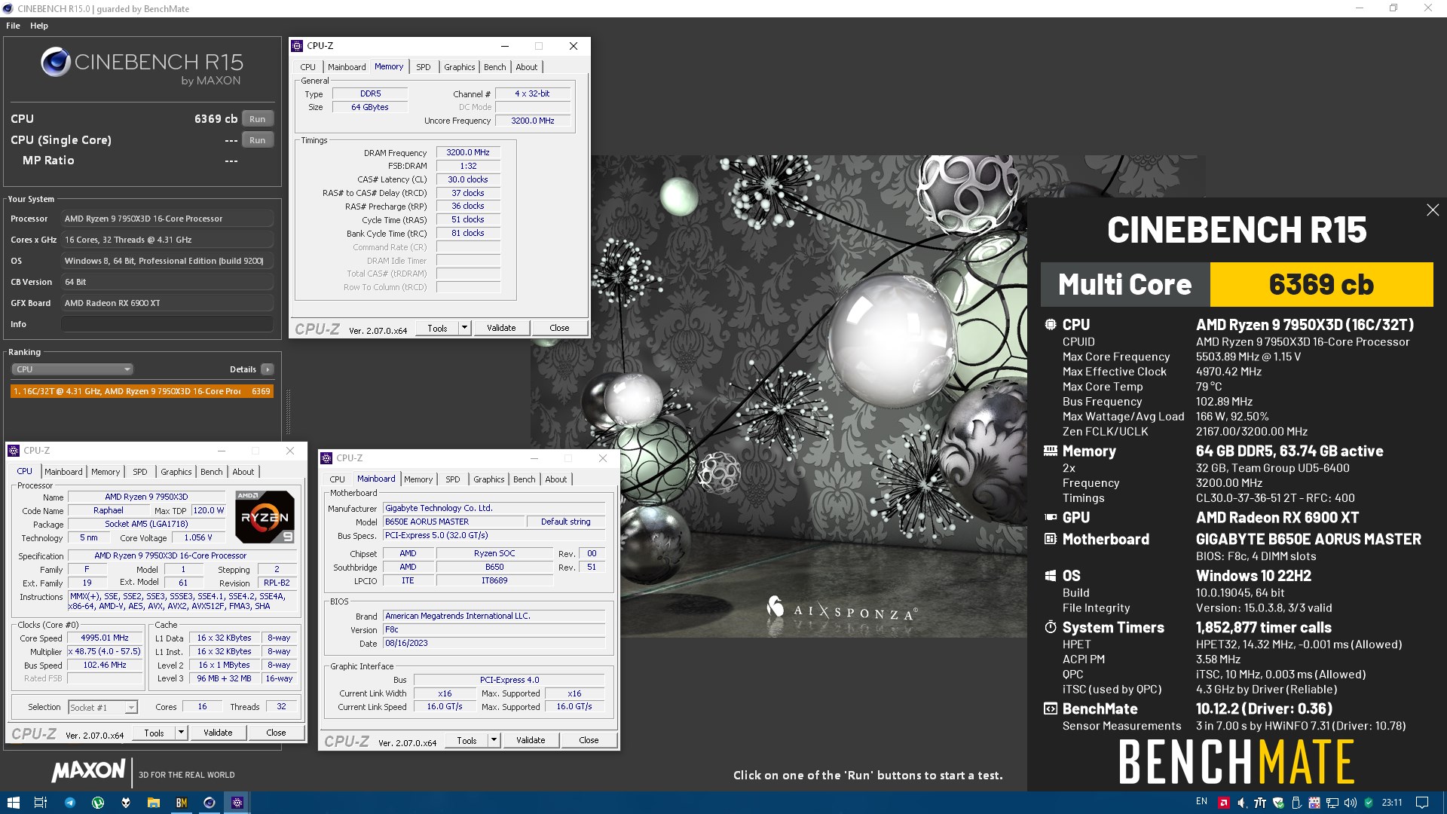
Task: Expand Tools dropdown arrow in CPU tab window
Action: [x=182, y=733]
